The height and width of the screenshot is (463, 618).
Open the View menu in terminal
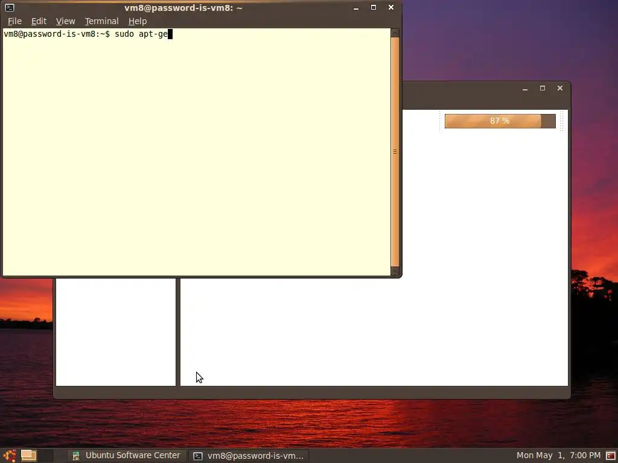pos(65,21)
